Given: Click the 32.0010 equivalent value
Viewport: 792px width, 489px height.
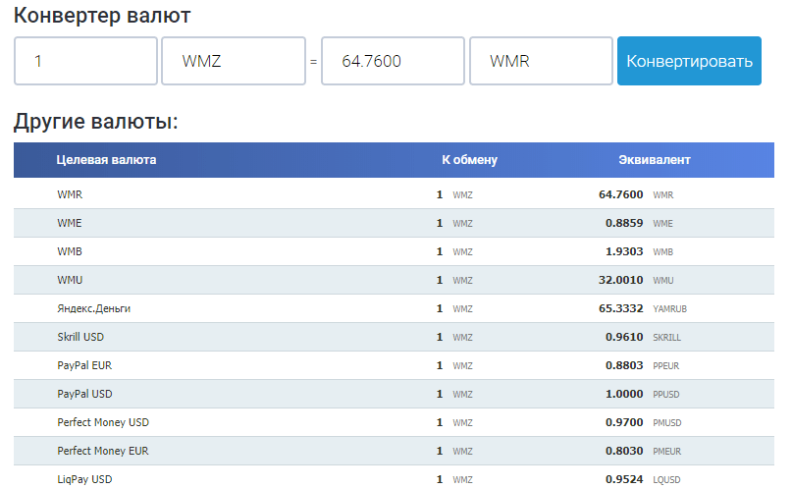Looking at the screenshot, I should [x=621, y=280].
